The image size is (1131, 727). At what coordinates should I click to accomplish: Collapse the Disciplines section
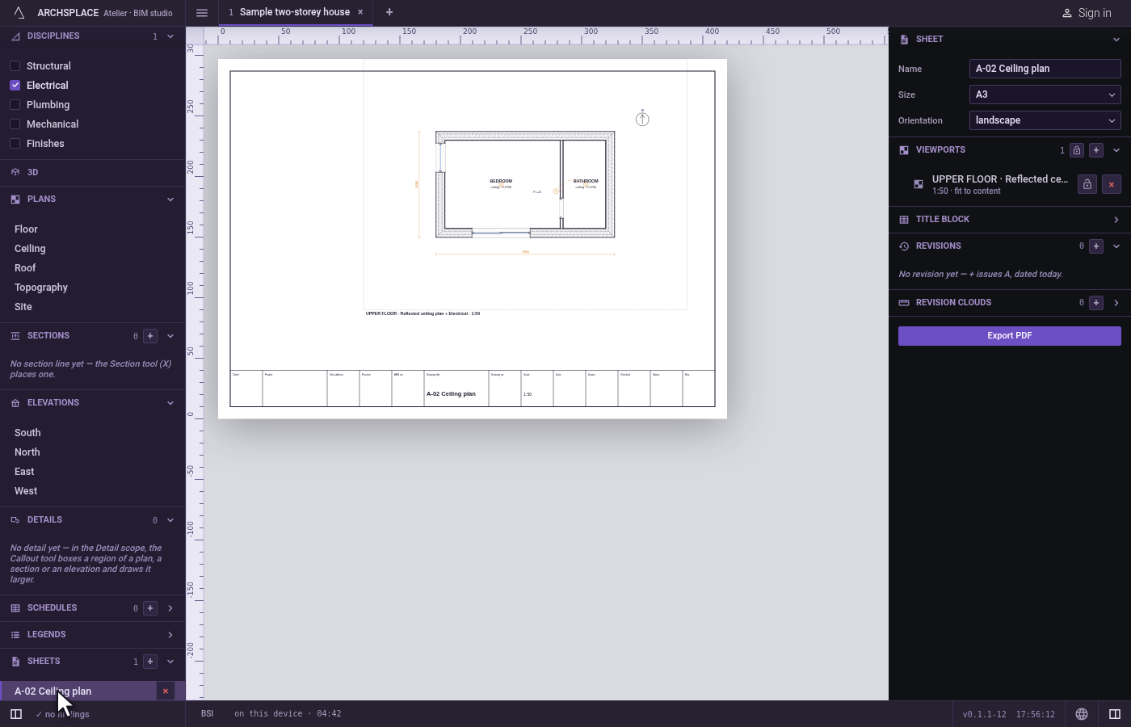pos(170,36)
